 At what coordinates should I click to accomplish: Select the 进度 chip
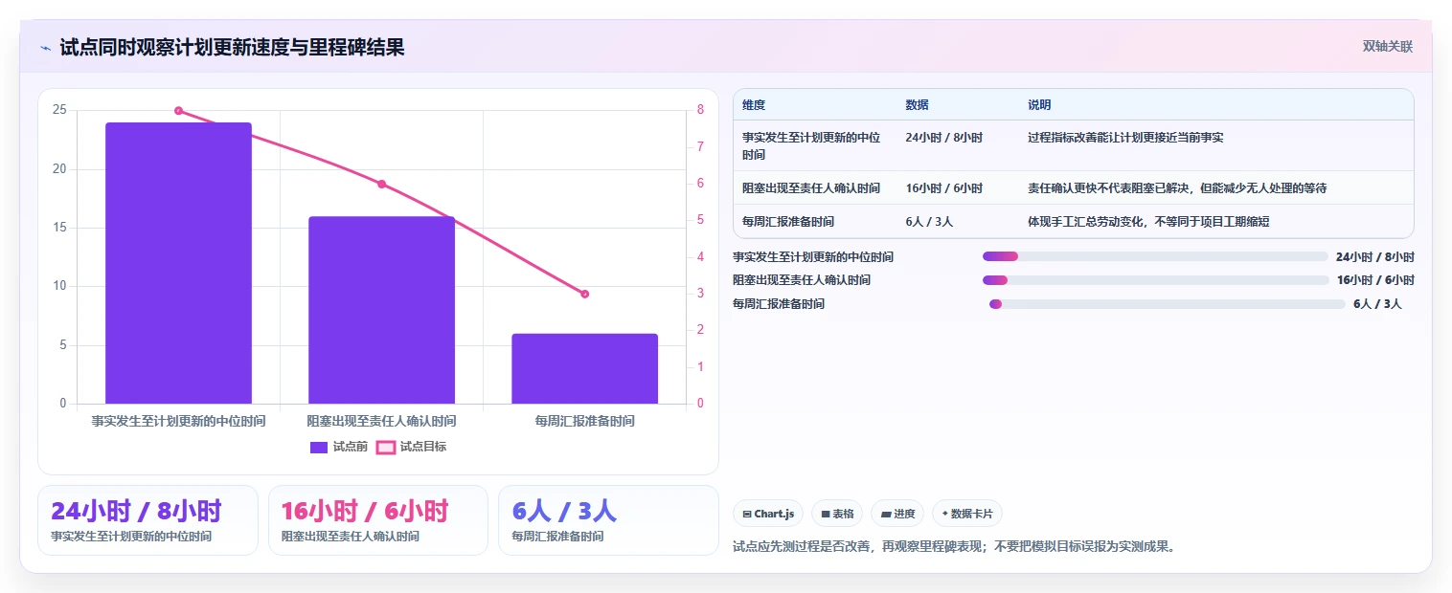(x=897, y=514)
